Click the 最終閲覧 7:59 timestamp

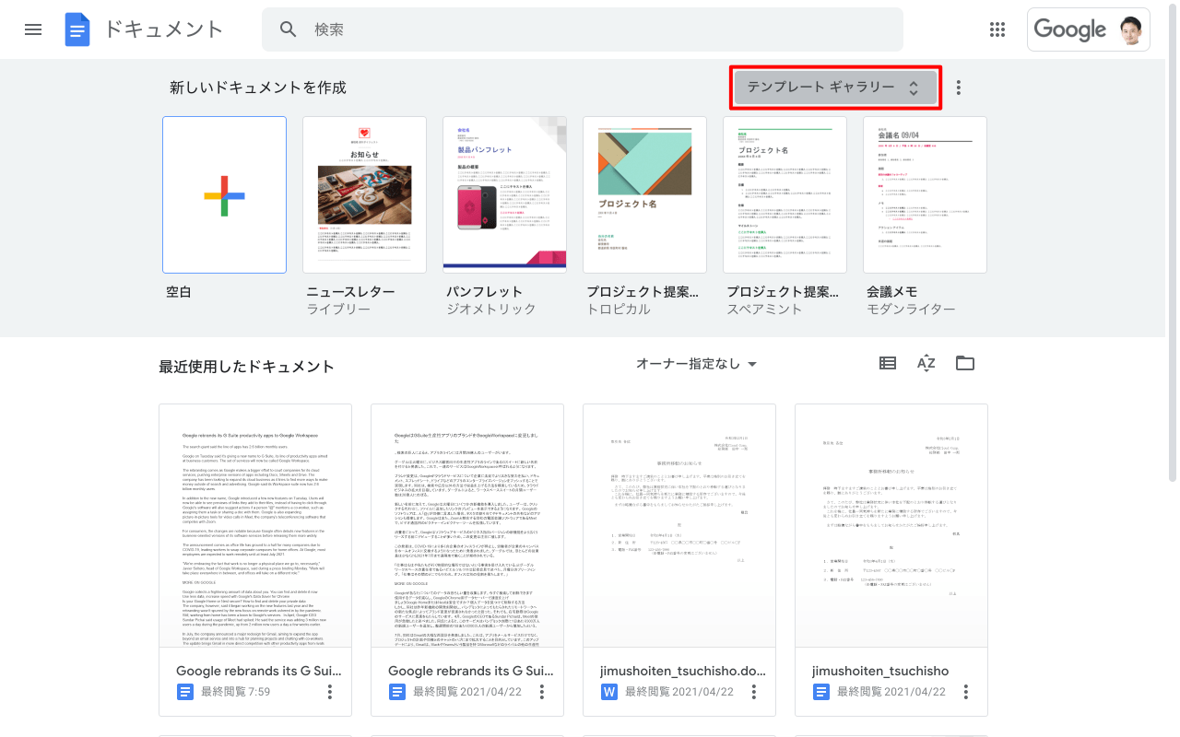point(235,692)
